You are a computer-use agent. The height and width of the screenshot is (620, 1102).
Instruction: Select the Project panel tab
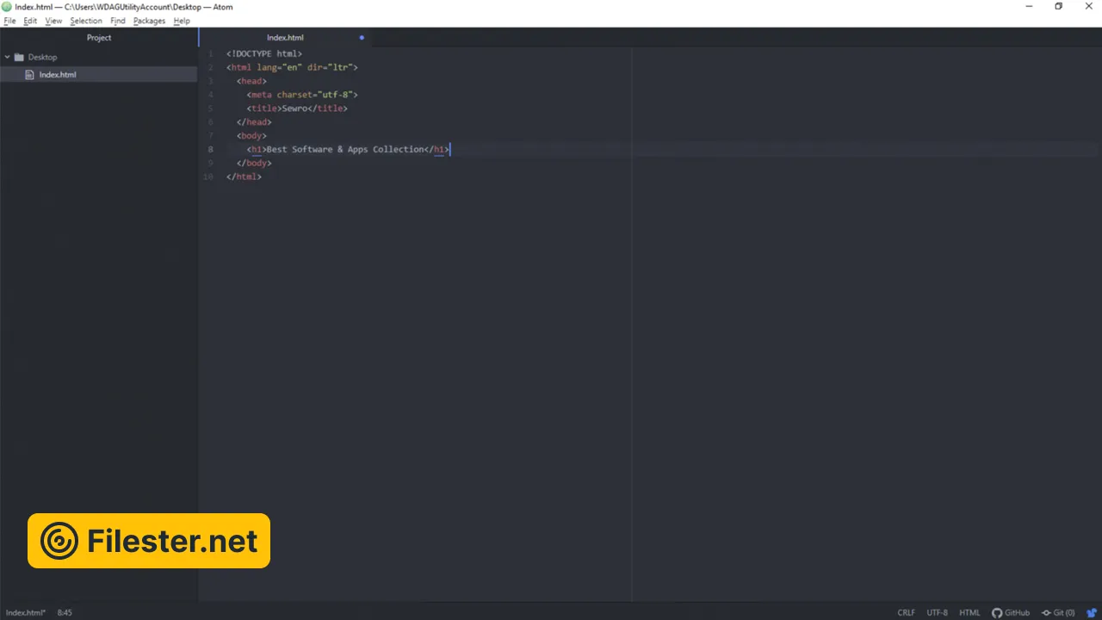(x=99, y=38)
